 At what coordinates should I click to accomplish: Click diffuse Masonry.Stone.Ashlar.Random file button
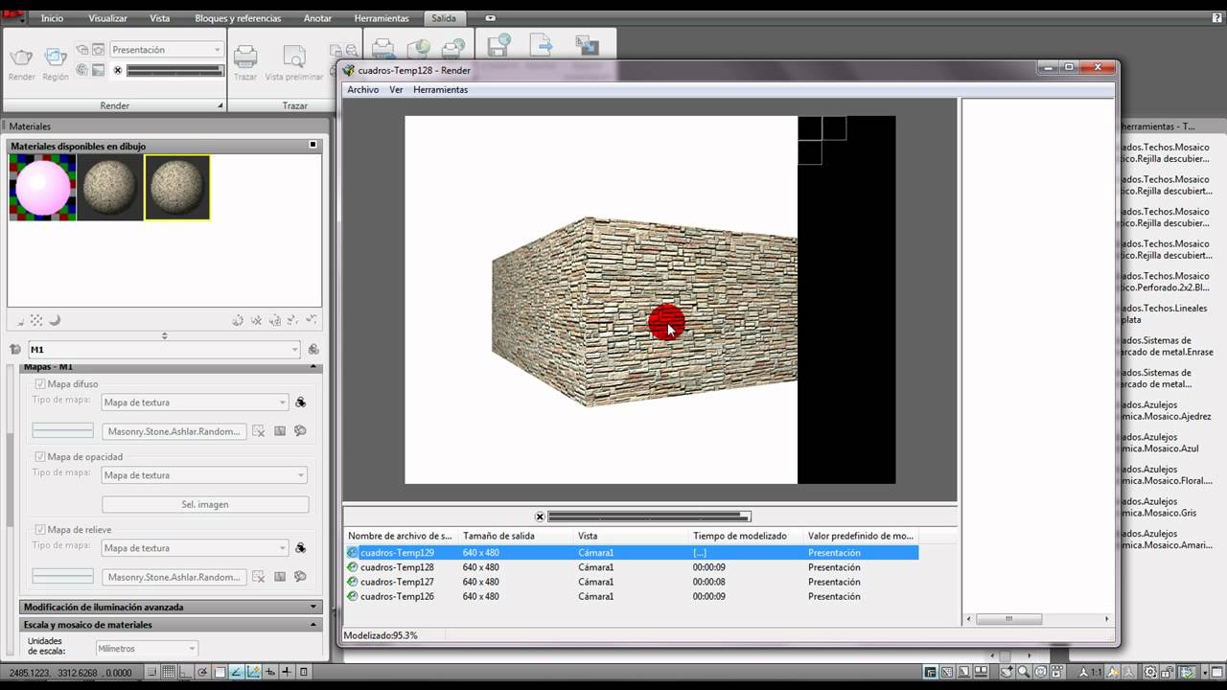click(x=174, y=431)
